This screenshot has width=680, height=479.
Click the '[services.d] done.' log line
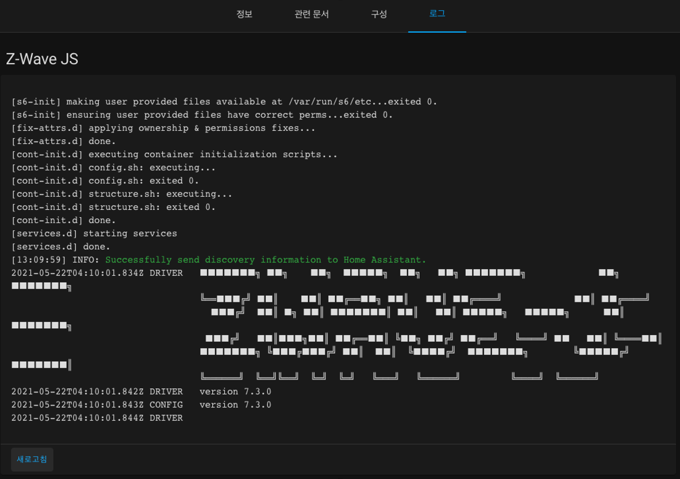click(61, 247)
